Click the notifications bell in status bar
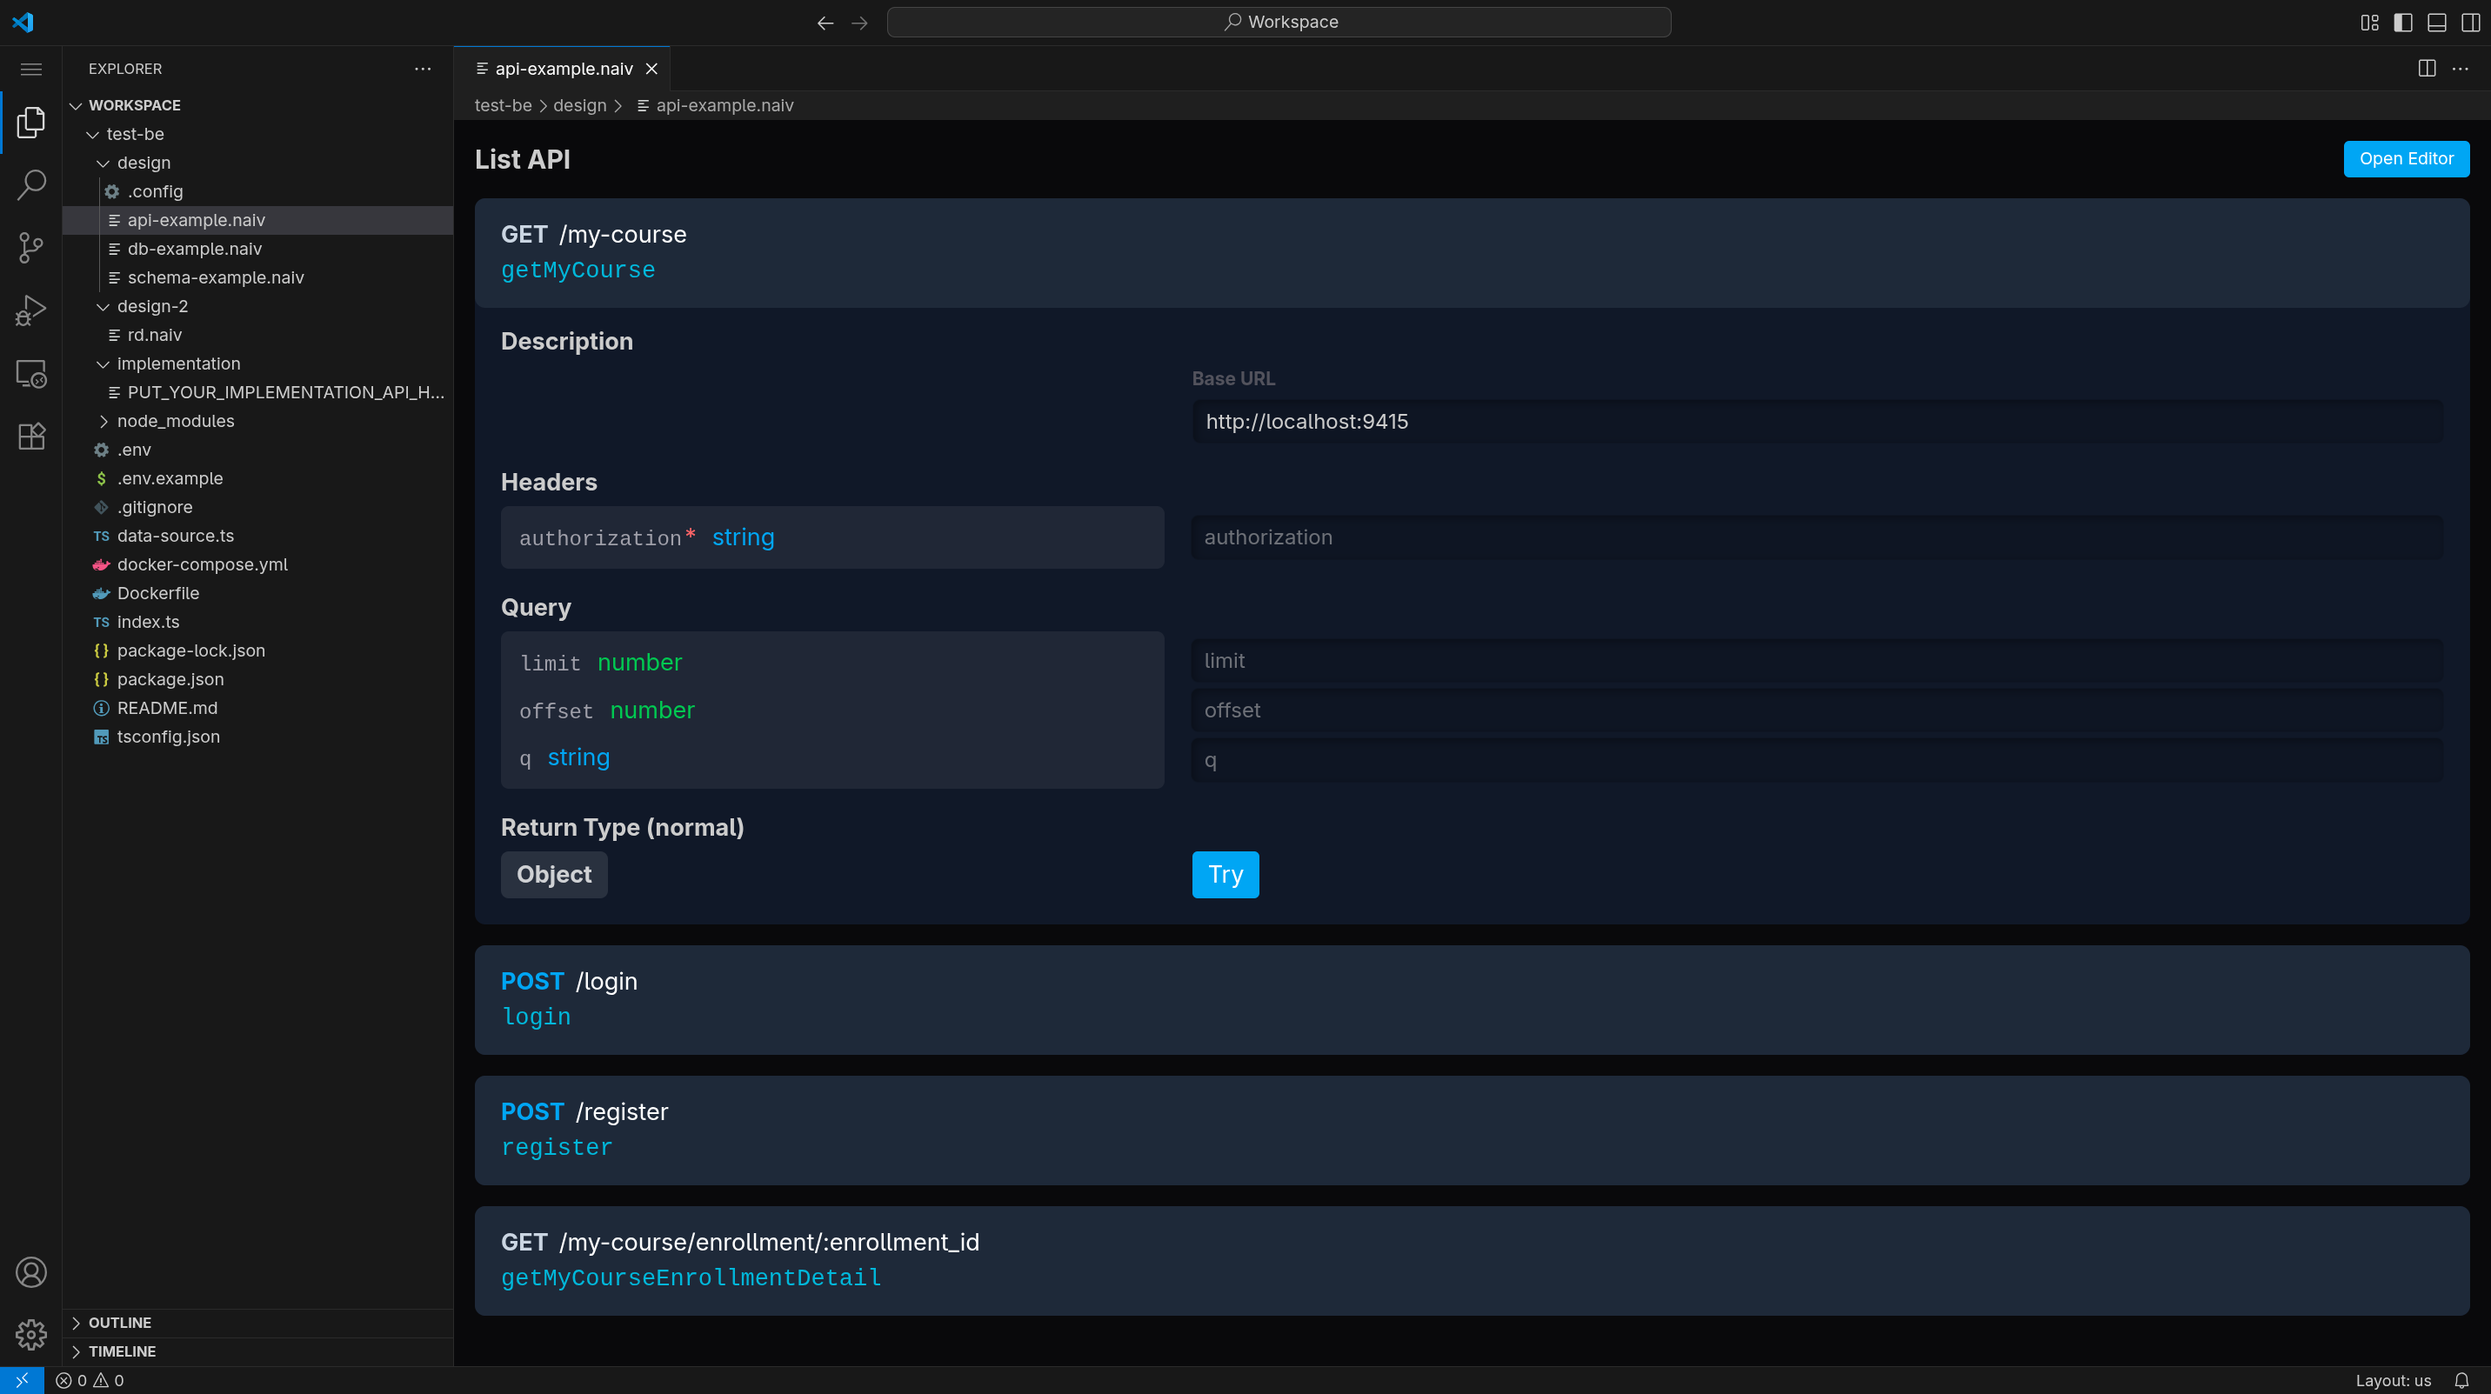The image size is (2491, 1394). 2461,1380
